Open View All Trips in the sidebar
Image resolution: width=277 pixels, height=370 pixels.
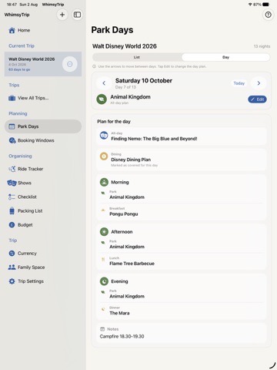click(43, 98)
